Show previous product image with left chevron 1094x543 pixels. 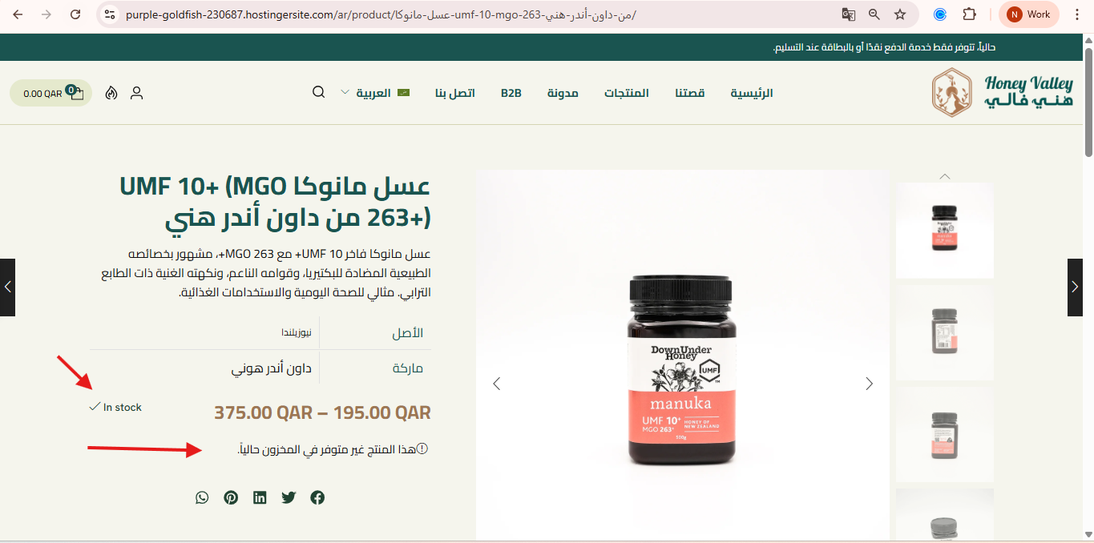click(496, 384)
